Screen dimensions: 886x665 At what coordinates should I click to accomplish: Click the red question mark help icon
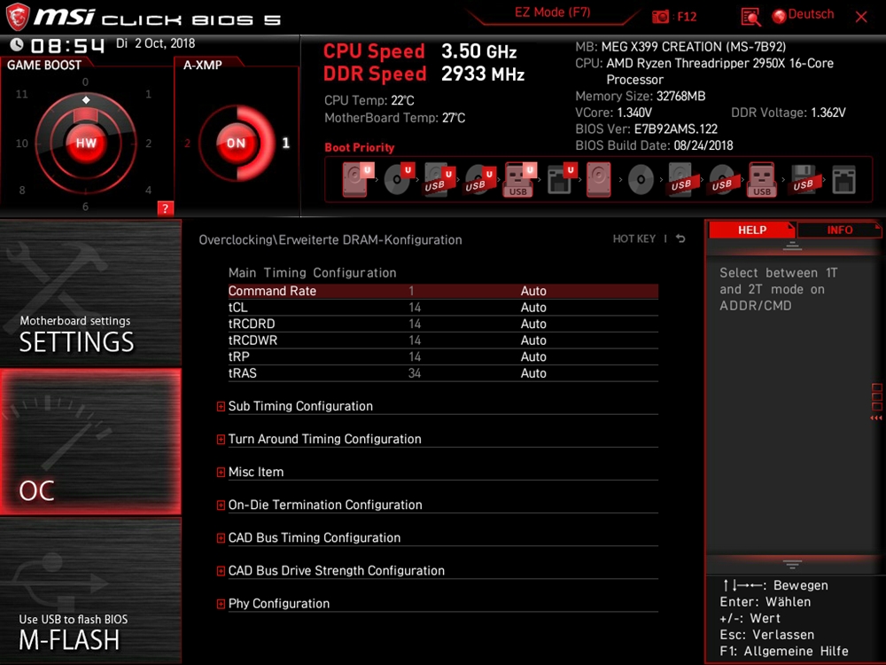(165, 208)
